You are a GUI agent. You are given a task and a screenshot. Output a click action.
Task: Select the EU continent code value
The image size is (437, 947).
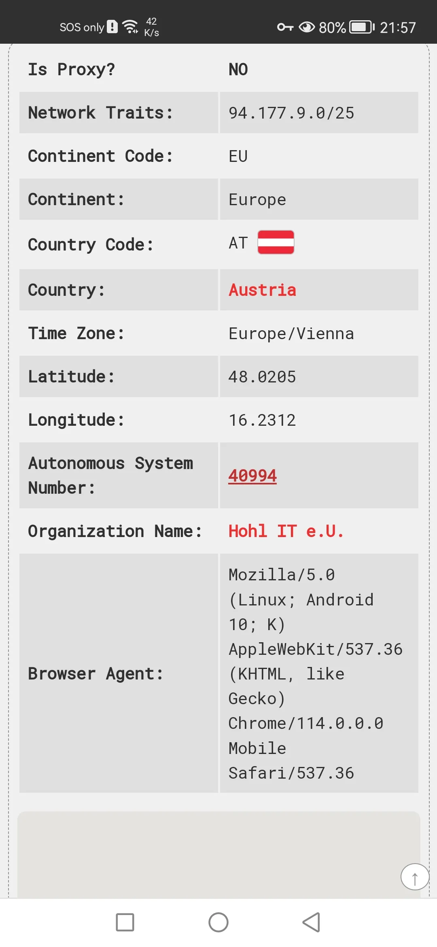point(238,156)
